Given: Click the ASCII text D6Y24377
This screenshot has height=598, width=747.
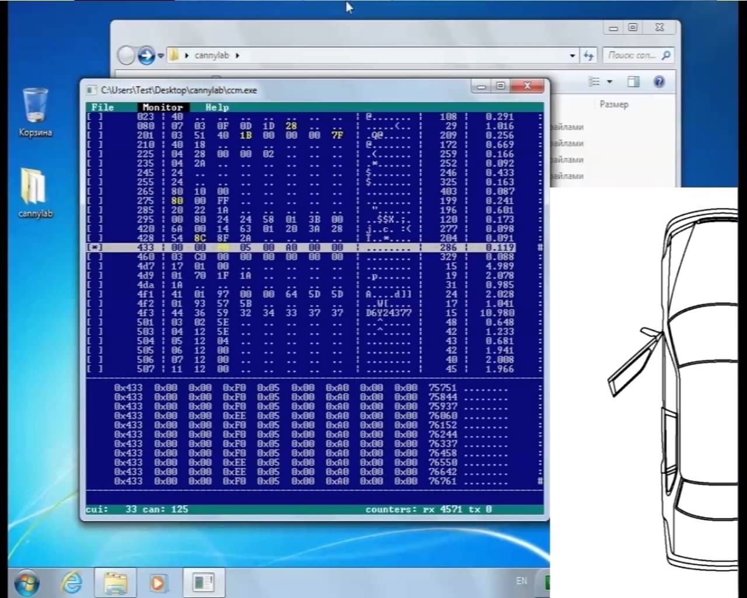Looking at the screenshot, I should [389, 313].
